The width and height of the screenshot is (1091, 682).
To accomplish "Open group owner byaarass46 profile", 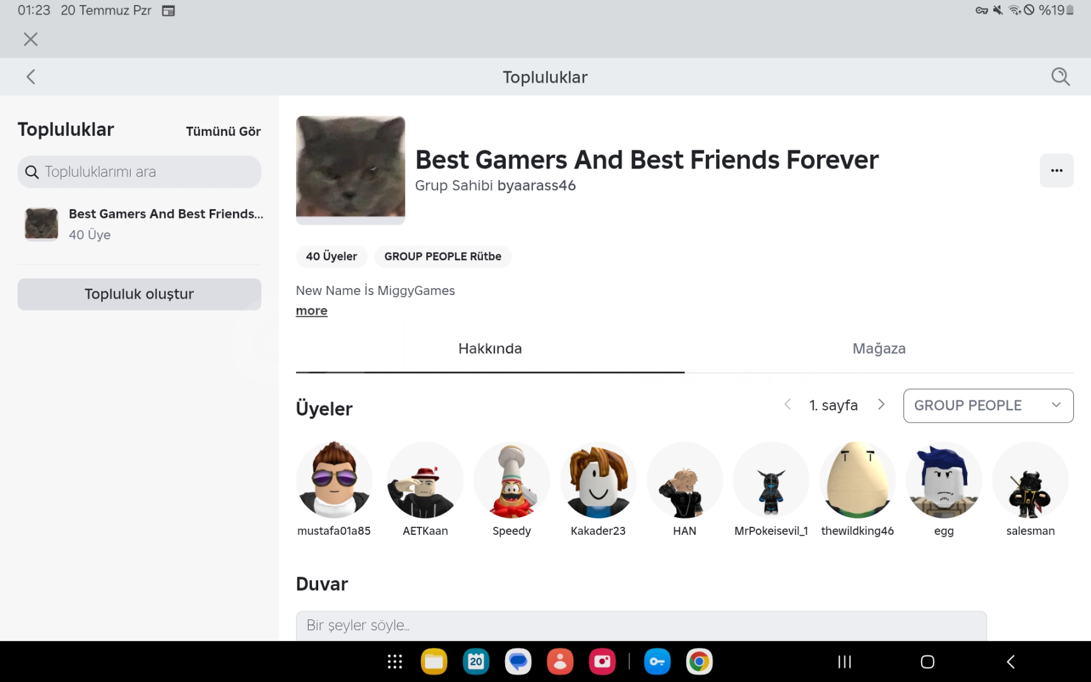I will click(x=536, y=186).
